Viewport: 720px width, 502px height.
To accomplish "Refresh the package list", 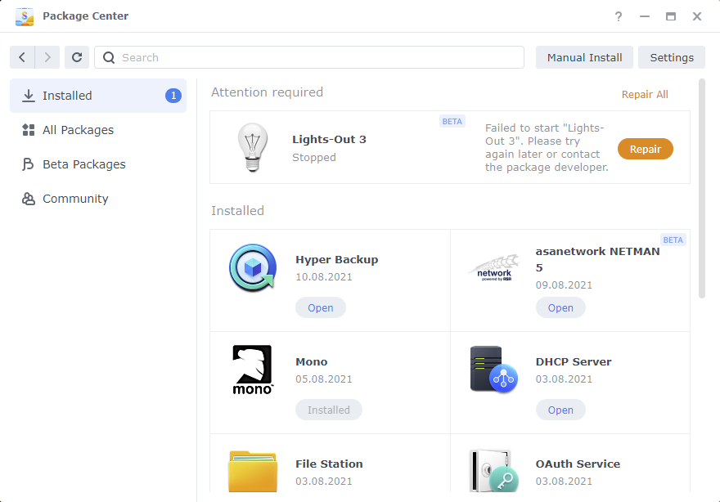I will (x=77, y=57).
